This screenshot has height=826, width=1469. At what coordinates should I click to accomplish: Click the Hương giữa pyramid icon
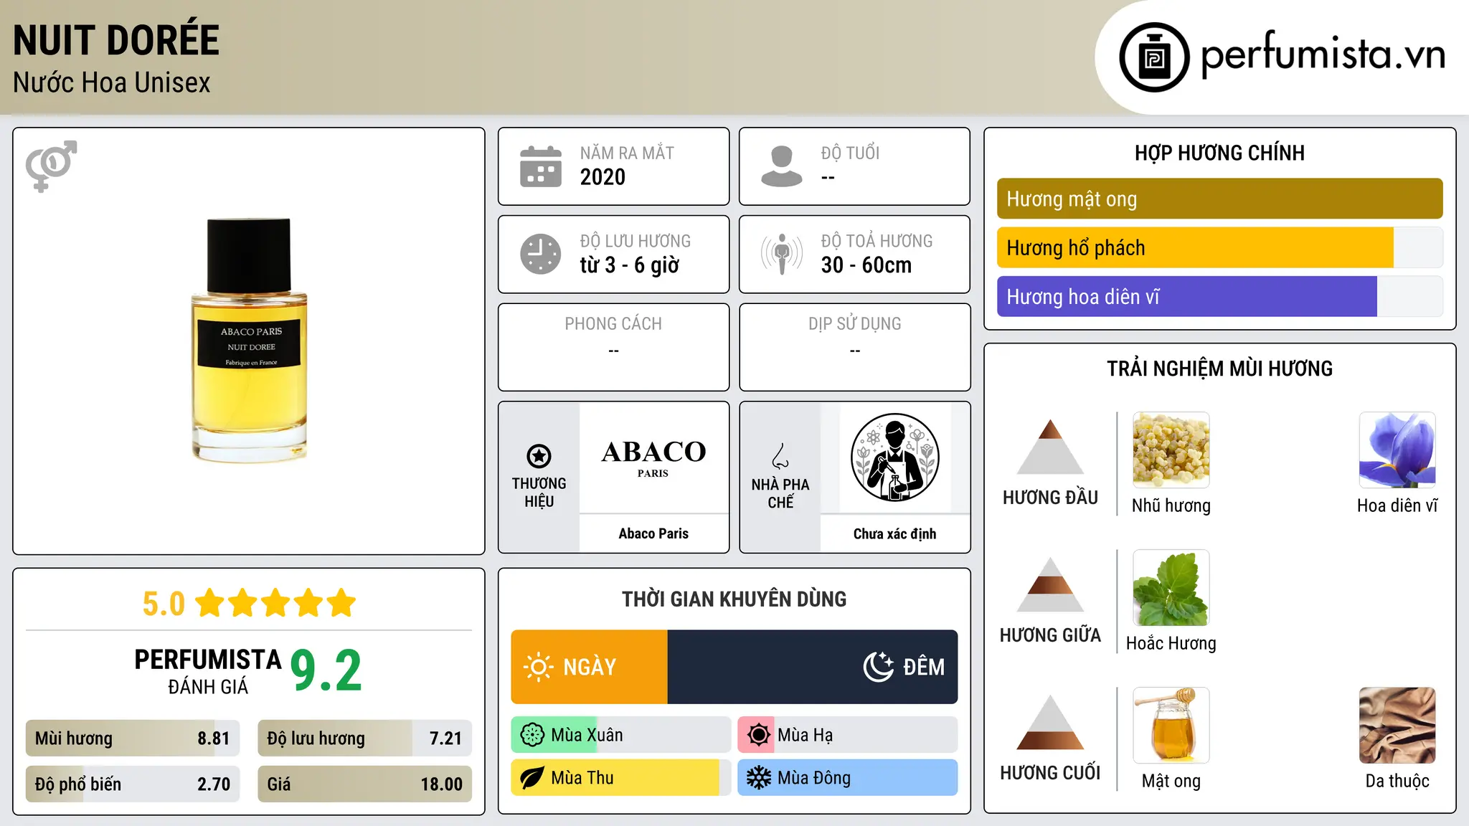[1050, 584]
